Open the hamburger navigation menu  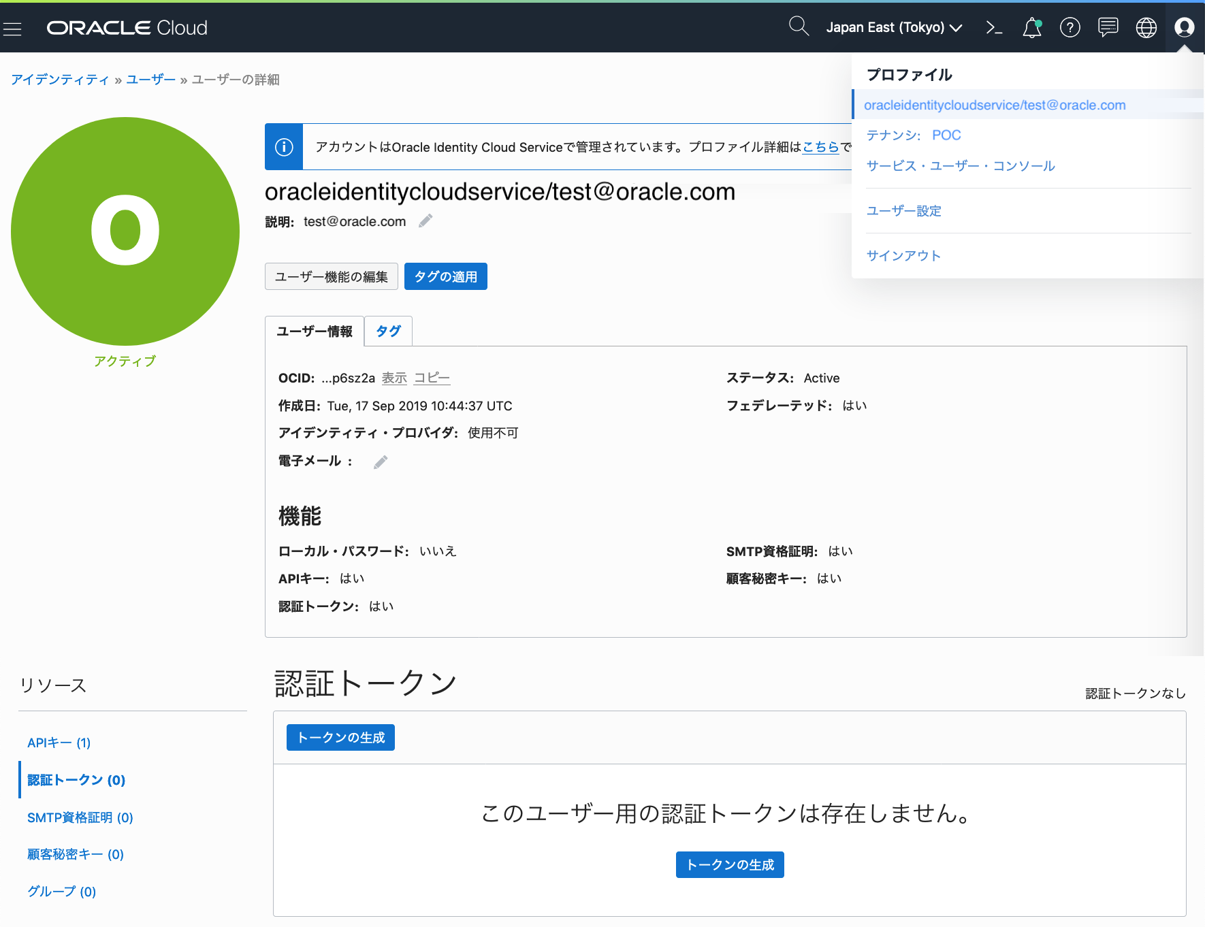click(12, 28)
